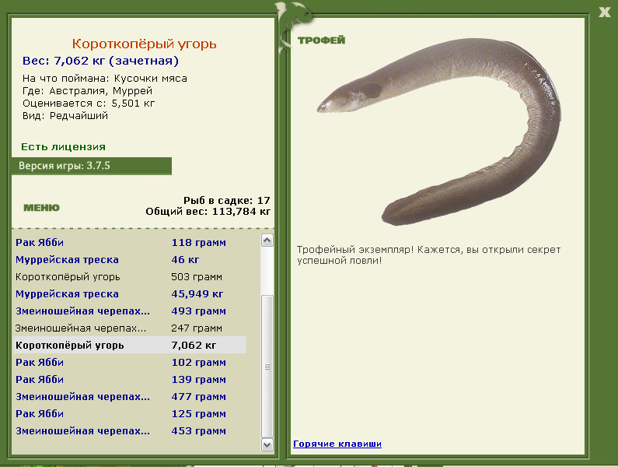Click the Вид: Редчайший line
Image resolution: width=618 pixels, height=467 pixels.
[x=65, y=116]
